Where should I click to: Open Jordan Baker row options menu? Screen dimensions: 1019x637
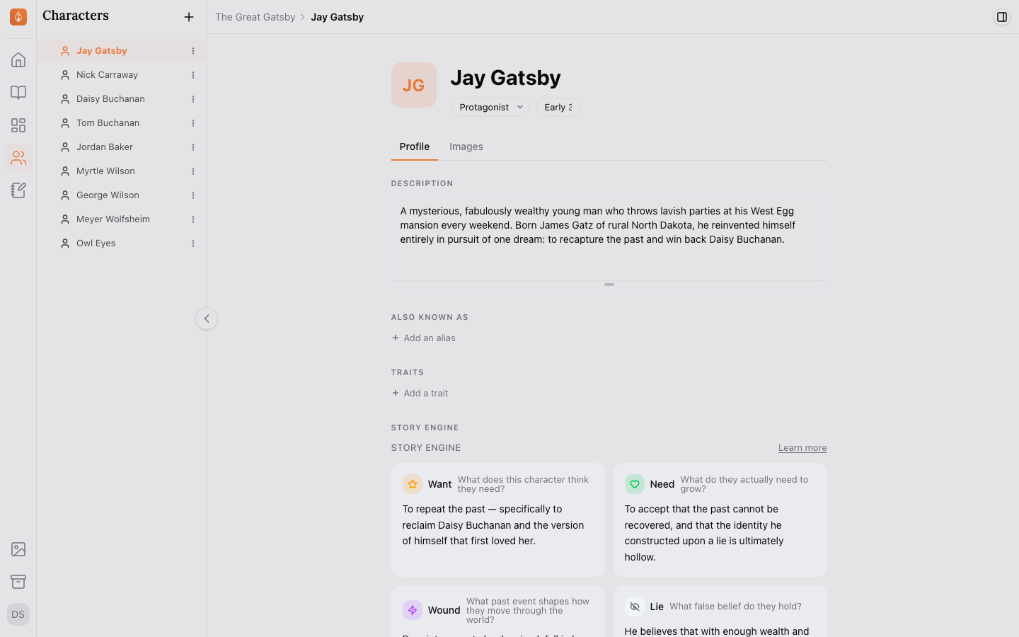coord(193,147)
